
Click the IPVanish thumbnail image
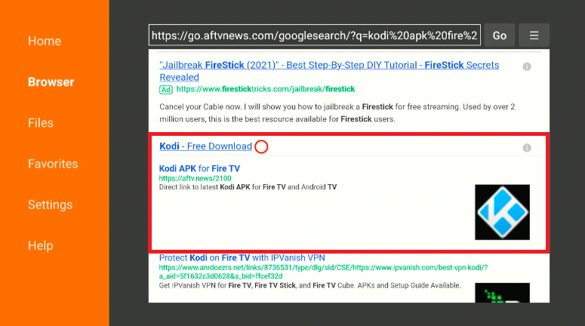click(x=502, y=293)
